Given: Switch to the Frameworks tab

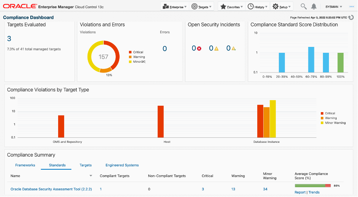Looking at the screenshot, I should pyautogui.click(x=25, y=165).
